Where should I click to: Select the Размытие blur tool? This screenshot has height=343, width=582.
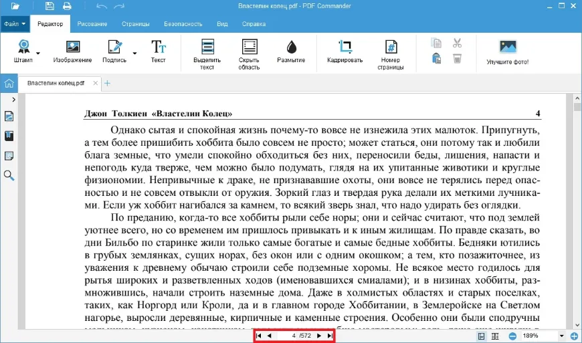(291, 51)
